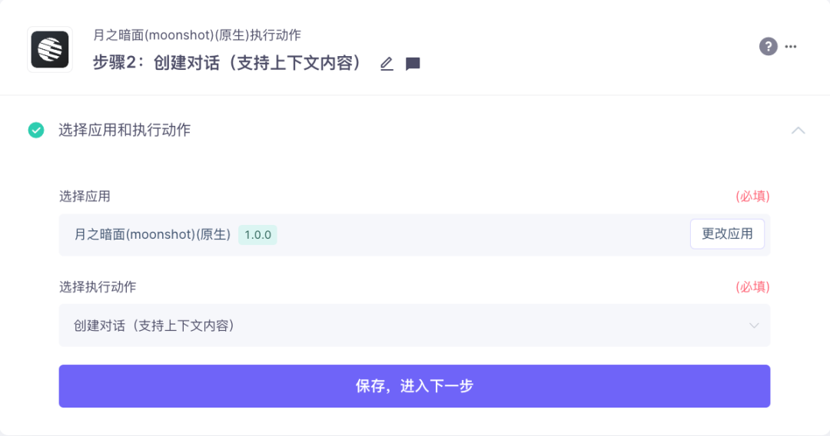Open the three-dot more options menu
This screenshot has height=436, width=830.
pyautogui.click(x=791, y=47)
